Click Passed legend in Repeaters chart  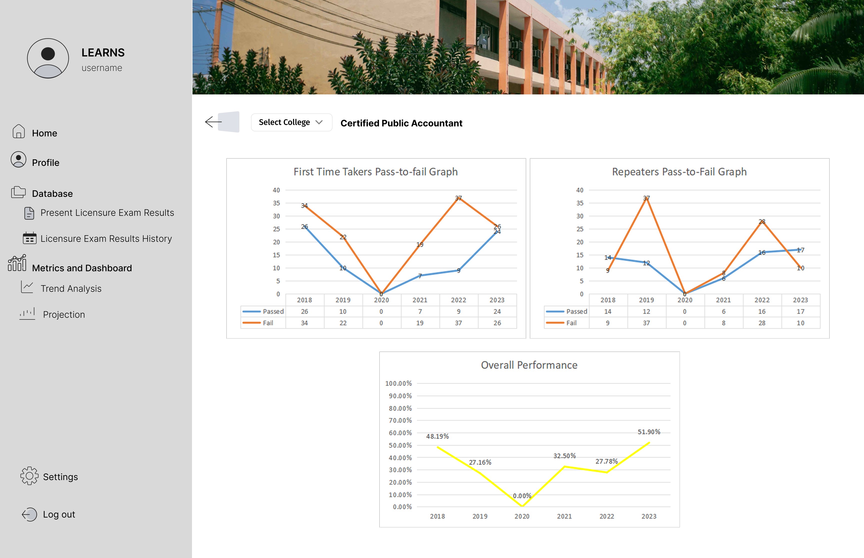click(x=567, y=311)
